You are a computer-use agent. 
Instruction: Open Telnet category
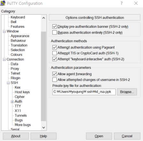(x=15, y=73)
